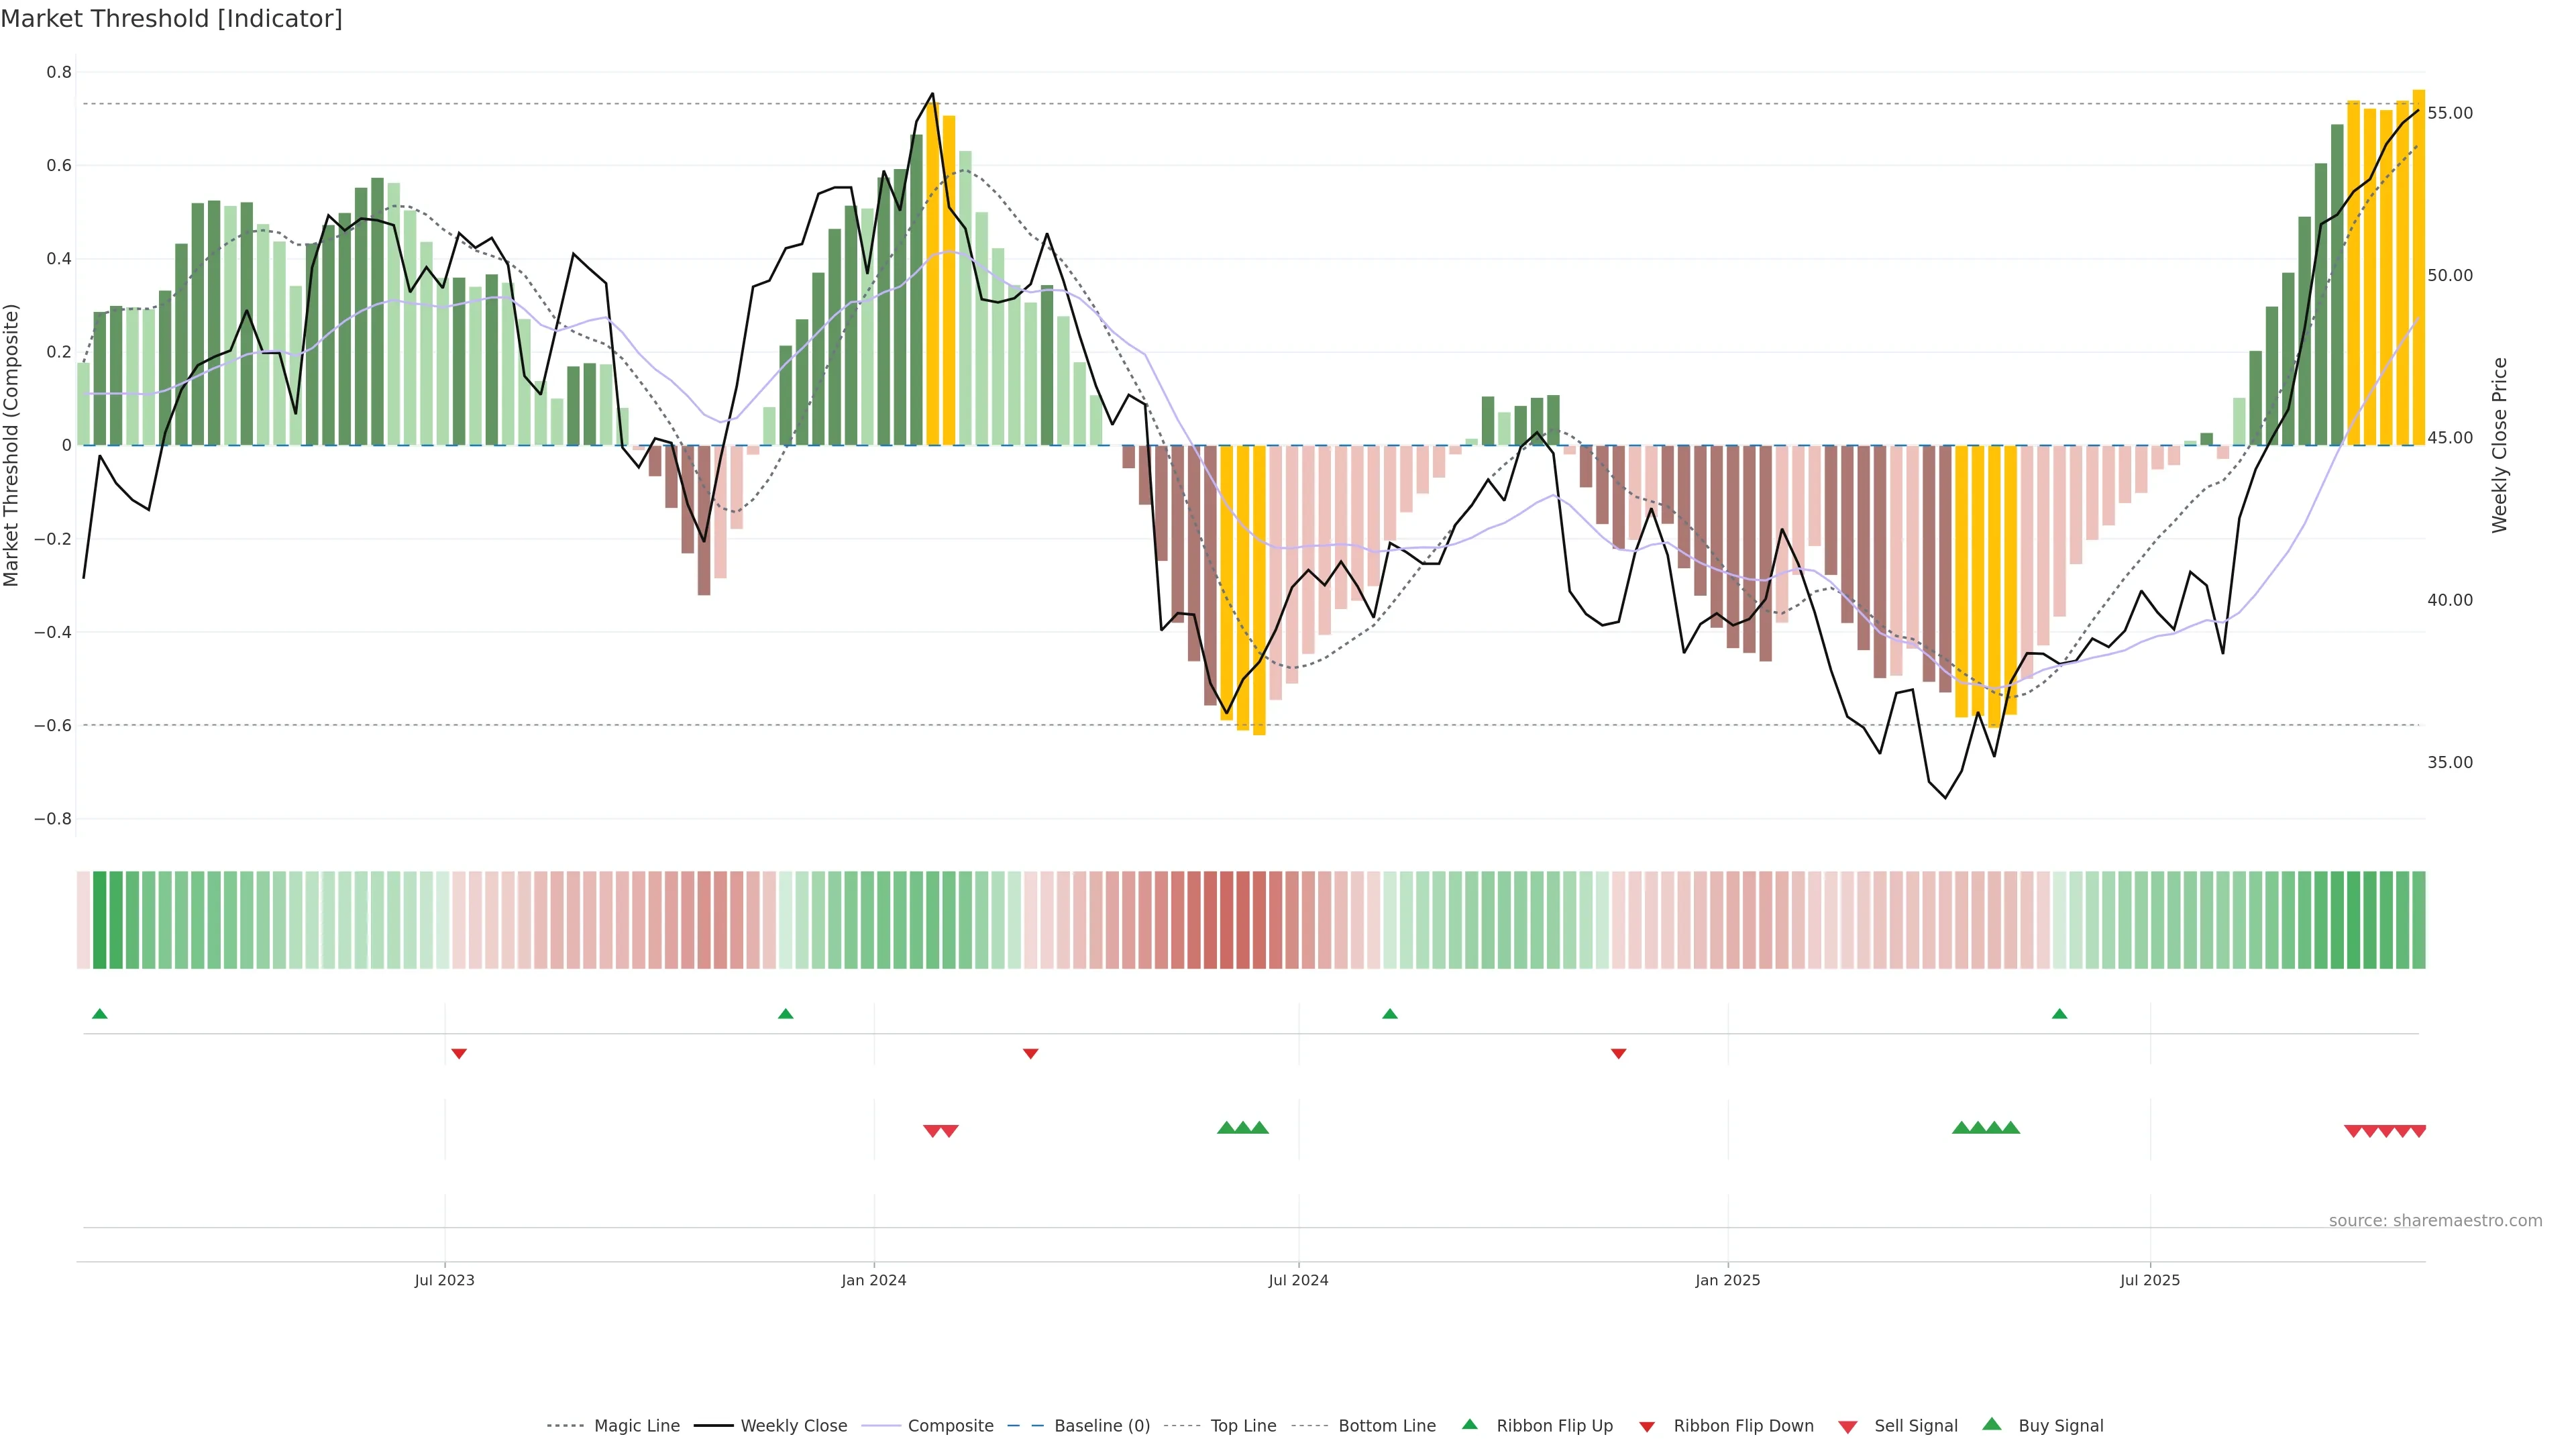Toggle the Composite legend entry
The height and width of the screenshot is (1449, 2576).
[950, 1425]
